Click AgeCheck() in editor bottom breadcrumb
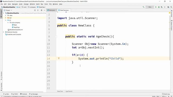Screen dimensions: 173x97 (x=69, y=91)
